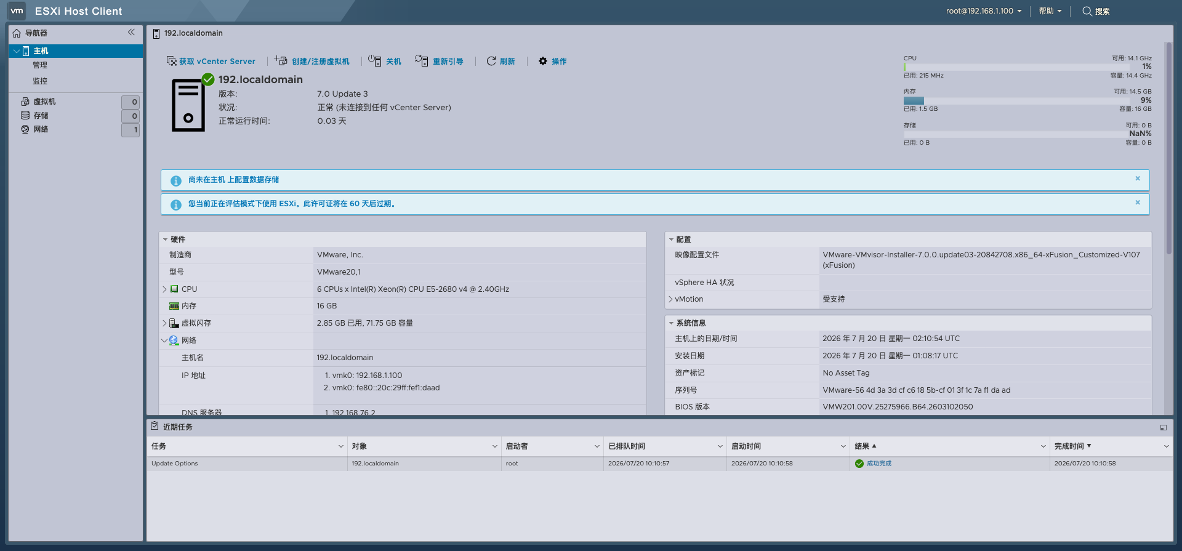
Task: Click the navigator home icon
Action: click(x=17, y=33)
